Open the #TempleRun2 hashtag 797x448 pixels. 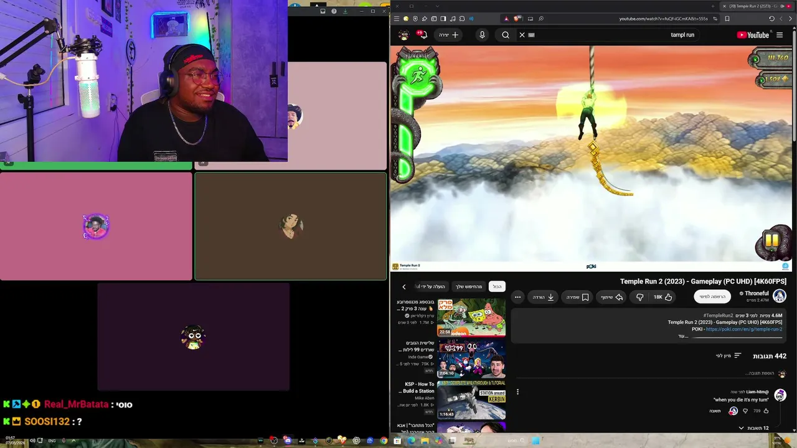click(x=718, y=315)
